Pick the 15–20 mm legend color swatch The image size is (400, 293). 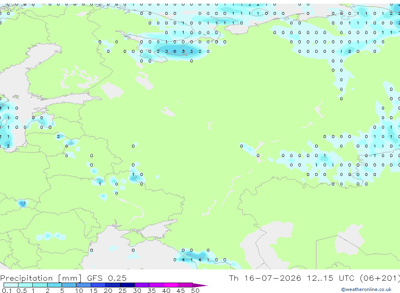(x=98, y=285)
